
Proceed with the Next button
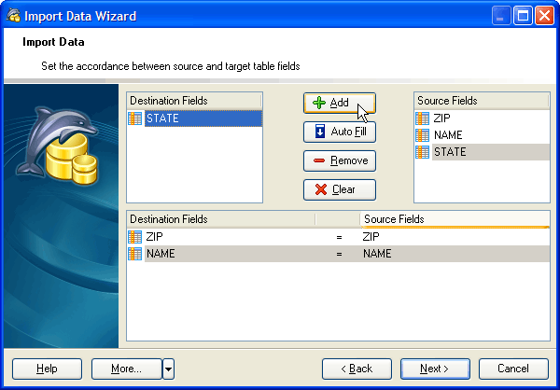click(435, 369)
